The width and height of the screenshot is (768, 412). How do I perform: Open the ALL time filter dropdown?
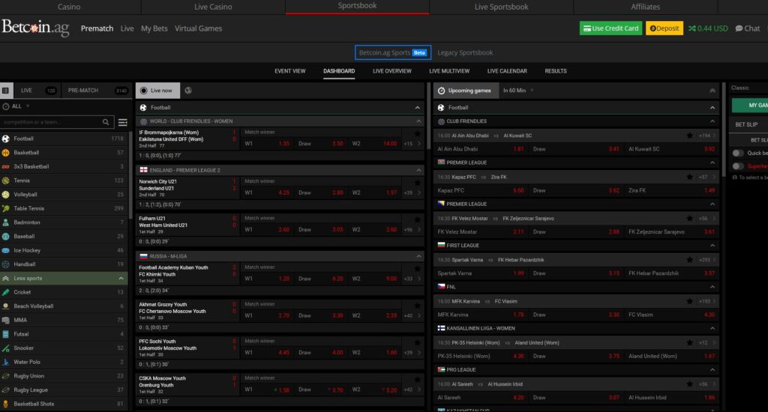pos(17,106)
